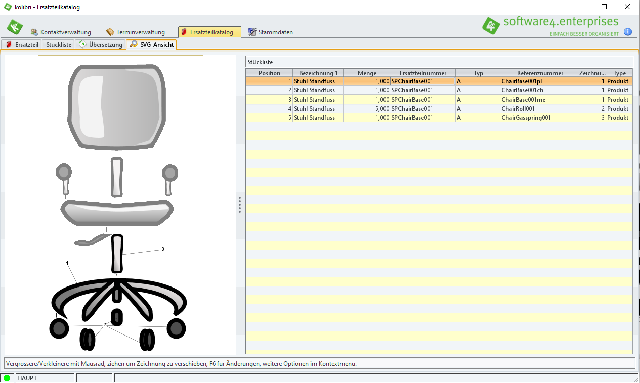Select the row with ChairRoll001
The image size is (640, 383).
click(518, 109)
